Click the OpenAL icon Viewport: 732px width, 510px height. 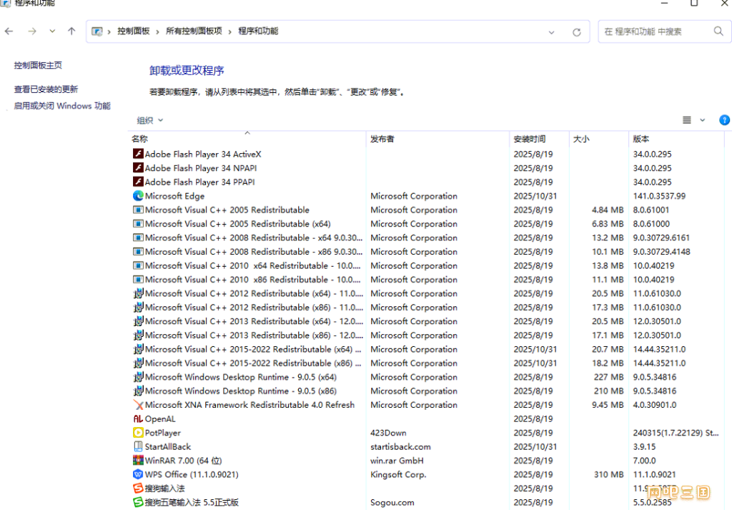coord(138,418)
